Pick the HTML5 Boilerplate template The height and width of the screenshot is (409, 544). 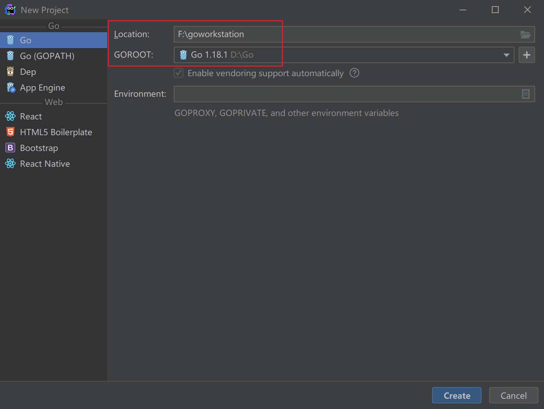tap(54, 132)
